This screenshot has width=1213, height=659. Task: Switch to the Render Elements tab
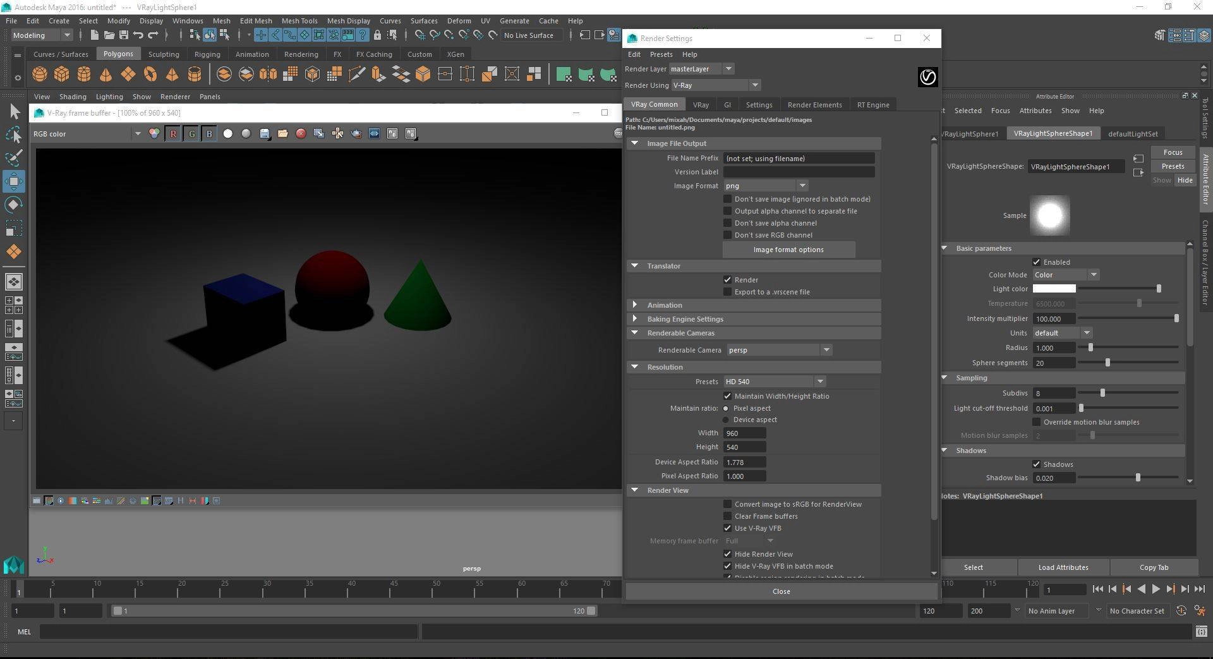(814, 105)
